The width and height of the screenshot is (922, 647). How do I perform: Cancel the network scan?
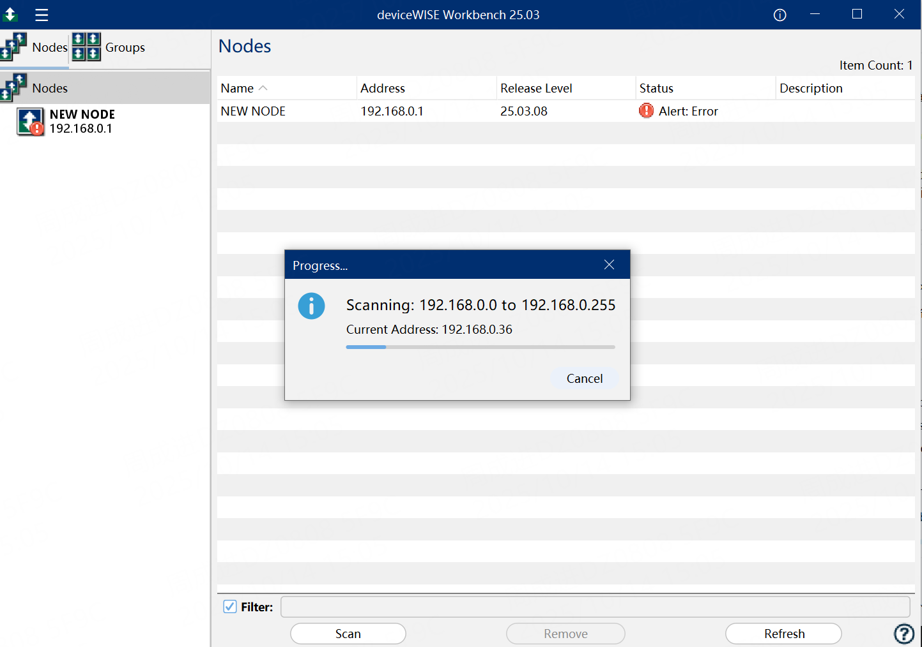[584, 378]
